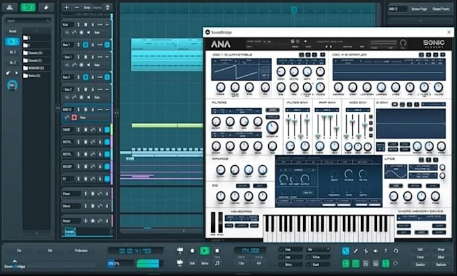457x276 pixels.
Task: Open the question mark help tool
Action: [386, 251]
